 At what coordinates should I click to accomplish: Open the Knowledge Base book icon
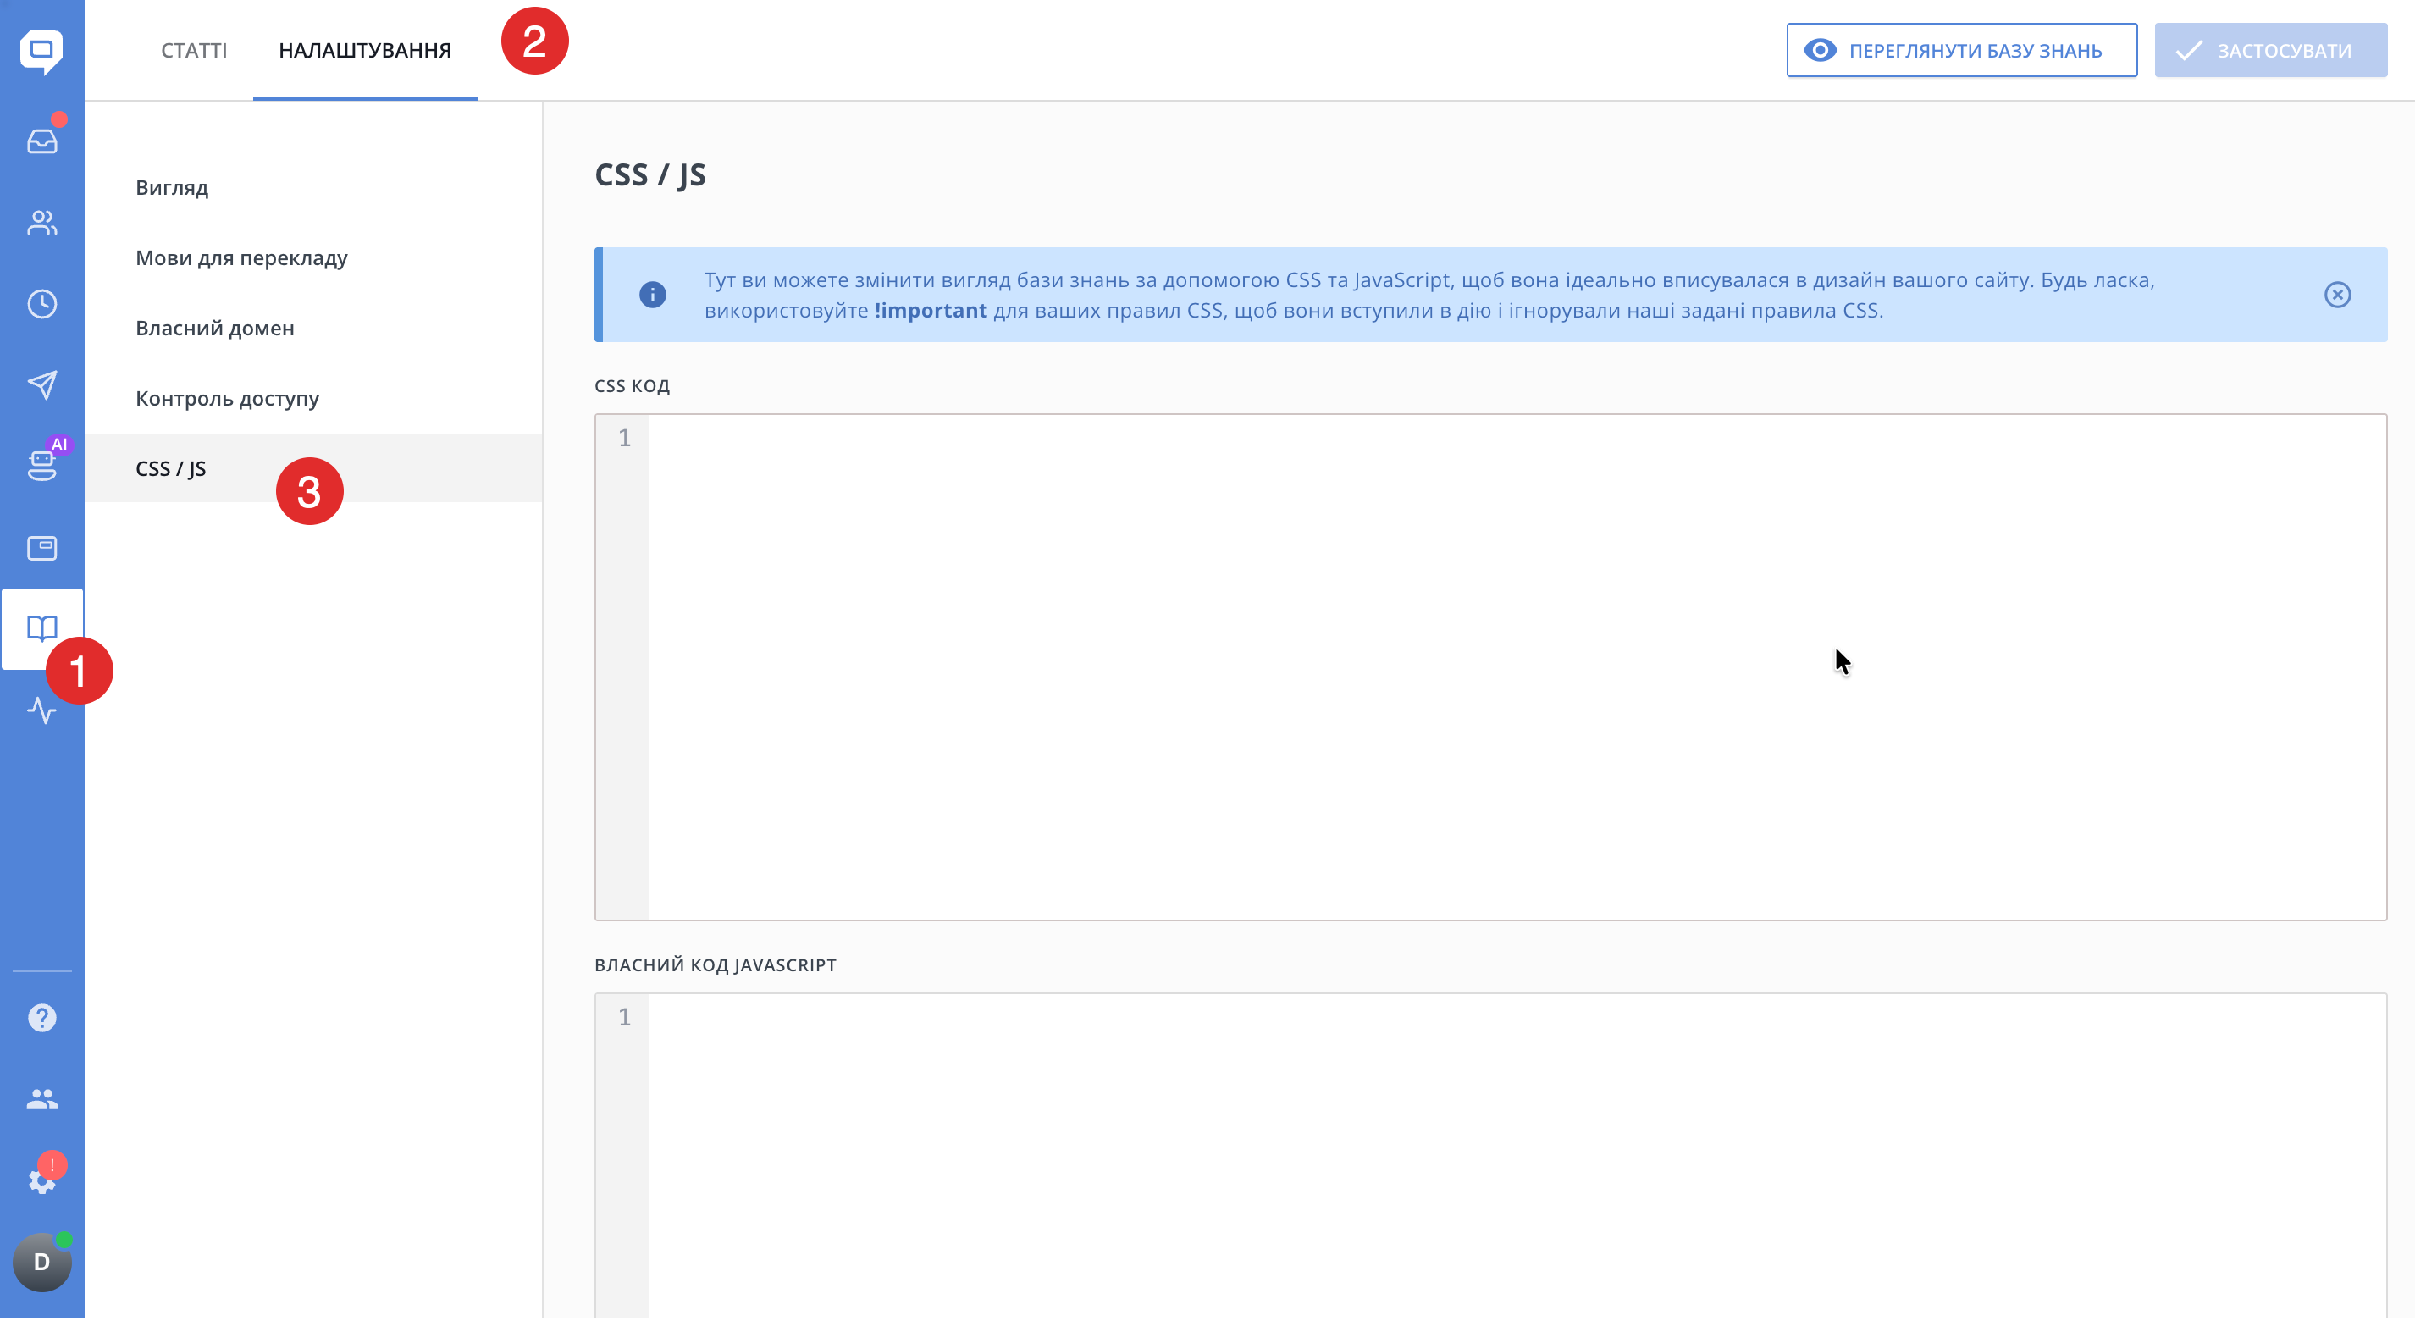tap(42, 628)
